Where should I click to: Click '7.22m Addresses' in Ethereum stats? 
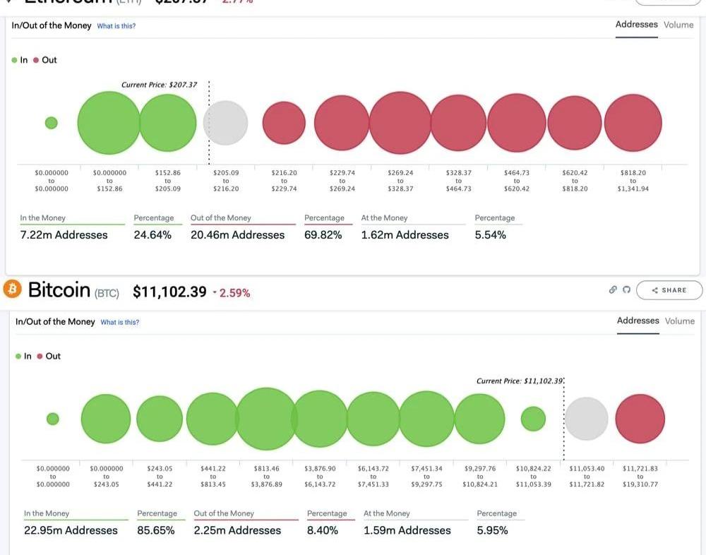click(x=64, y=234)
